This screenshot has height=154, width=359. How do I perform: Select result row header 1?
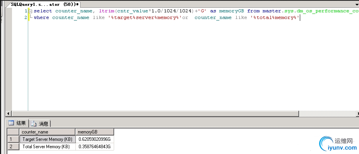point(14,139)
